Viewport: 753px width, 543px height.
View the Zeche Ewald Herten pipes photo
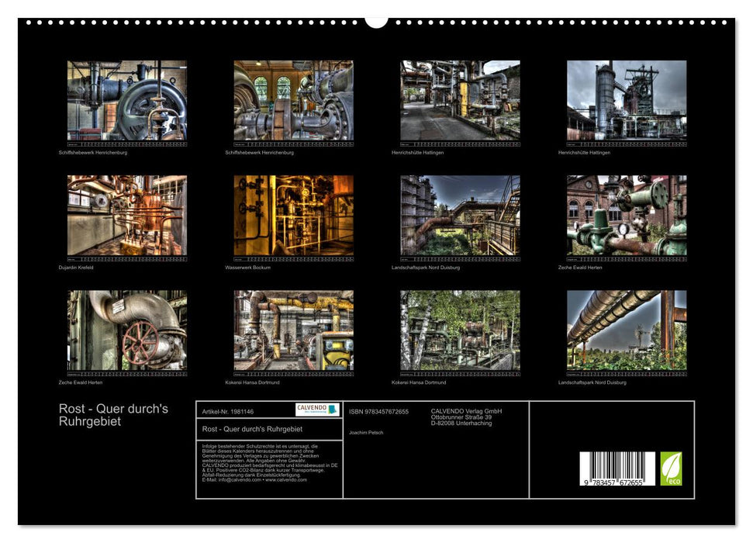[x=628, y=217]
